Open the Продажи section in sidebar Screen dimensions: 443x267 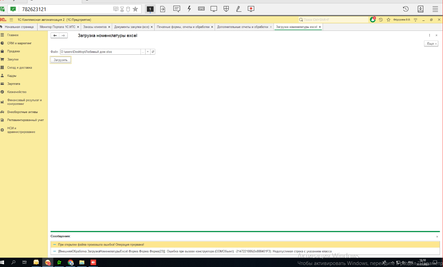13,51
